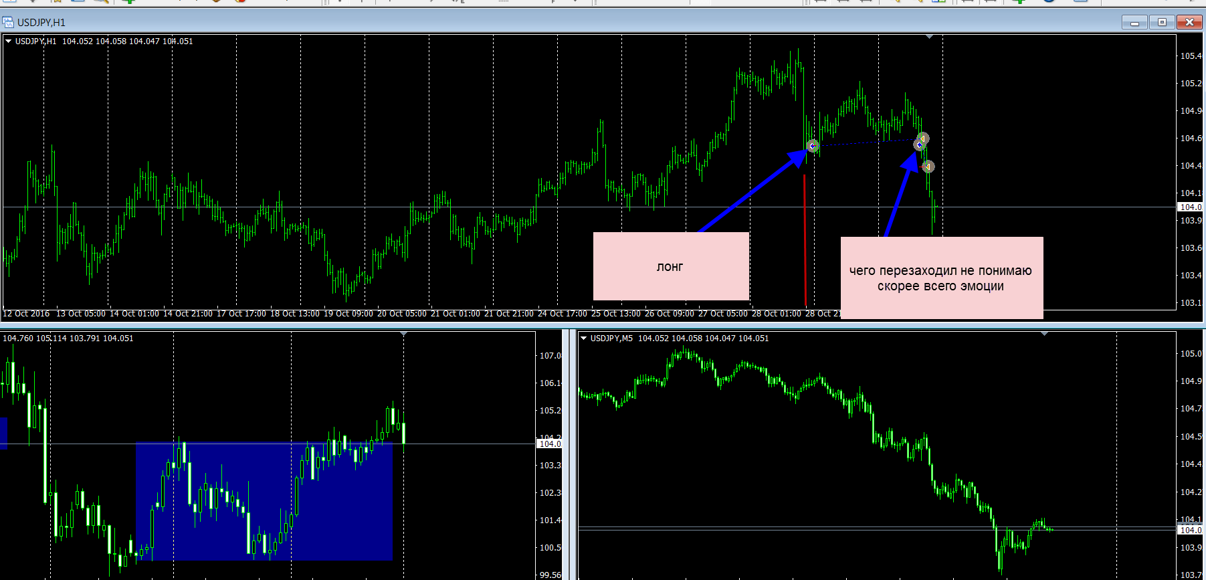Click the later buy entry arrow marker on H1 chart
This screenshot has width=1206, height=580.
919,144
